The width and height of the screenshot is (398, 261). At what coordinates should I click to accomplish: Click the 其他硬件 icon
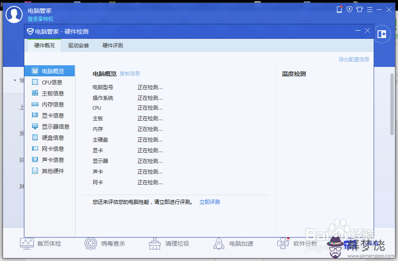pyautogui.click(x=35, y=171)
